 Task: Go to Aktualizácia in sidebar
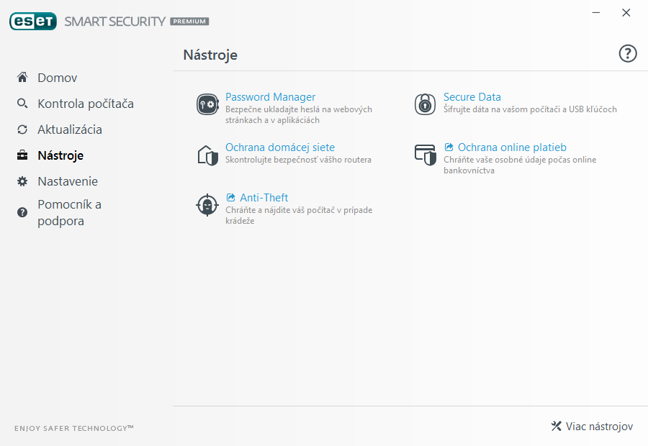click(70, 129)
